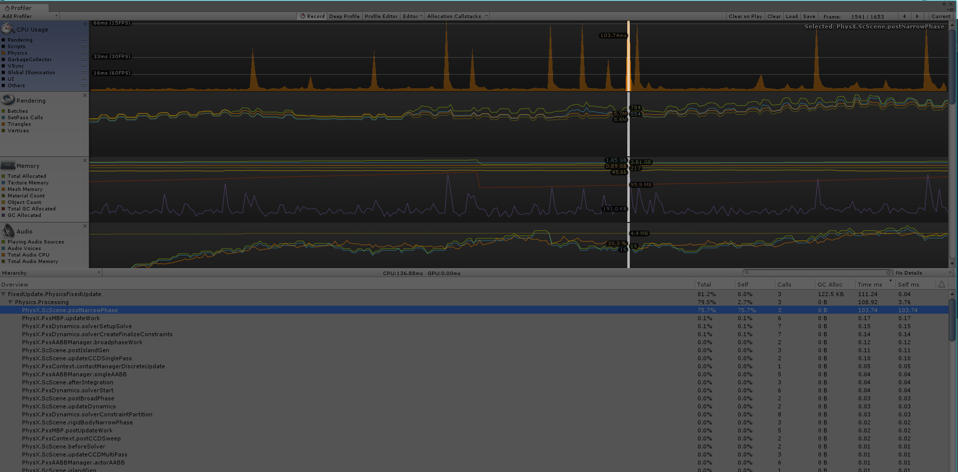Click the Clear button
Image resolution: width=958 pixels, height=472 pixels.
click(774, 16)
